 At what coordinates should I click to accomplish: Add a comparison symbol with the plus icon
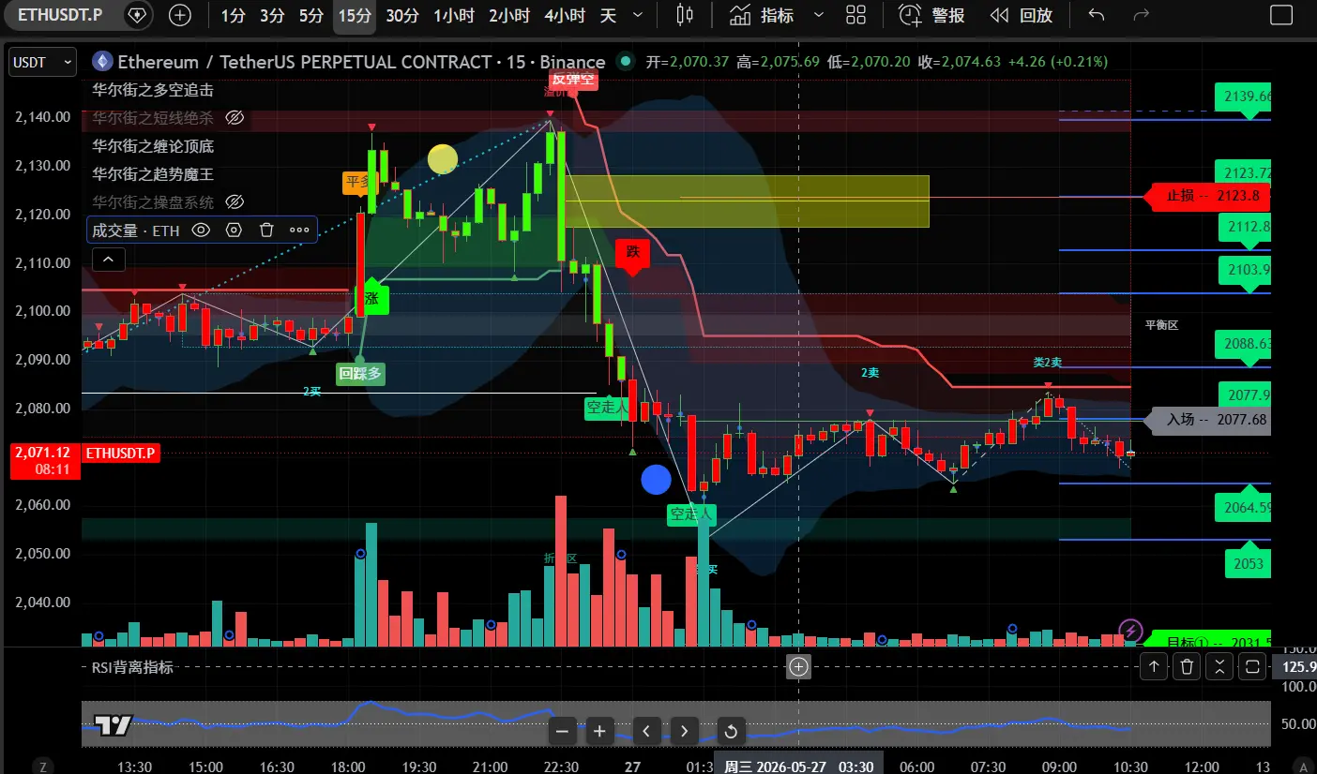click(179, 15)
